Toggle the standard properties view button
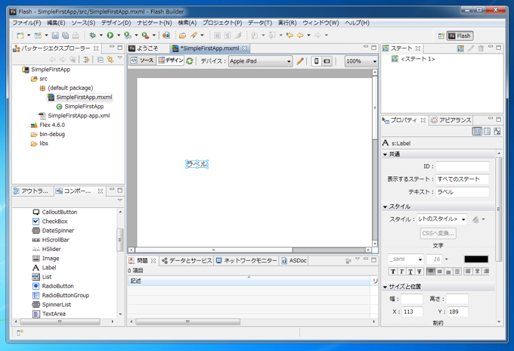This screenshot has width=514, height=351. coord(477,131)
